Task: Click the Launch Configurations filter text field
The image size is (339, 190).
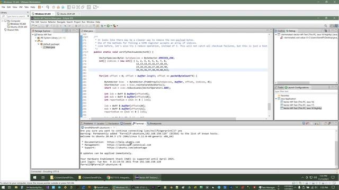Action: pyautogui.click(x=306, y=91)
